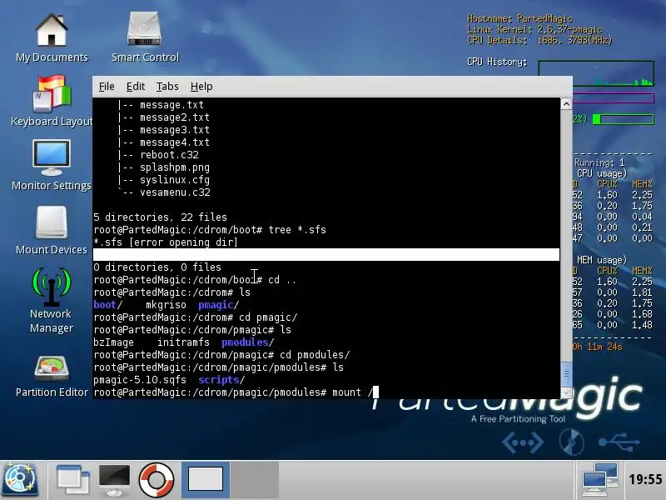Click 'reboot.c32' in the tree listing
The height and width of the screenshot is (500, 666).
click(x=169, y=155)
